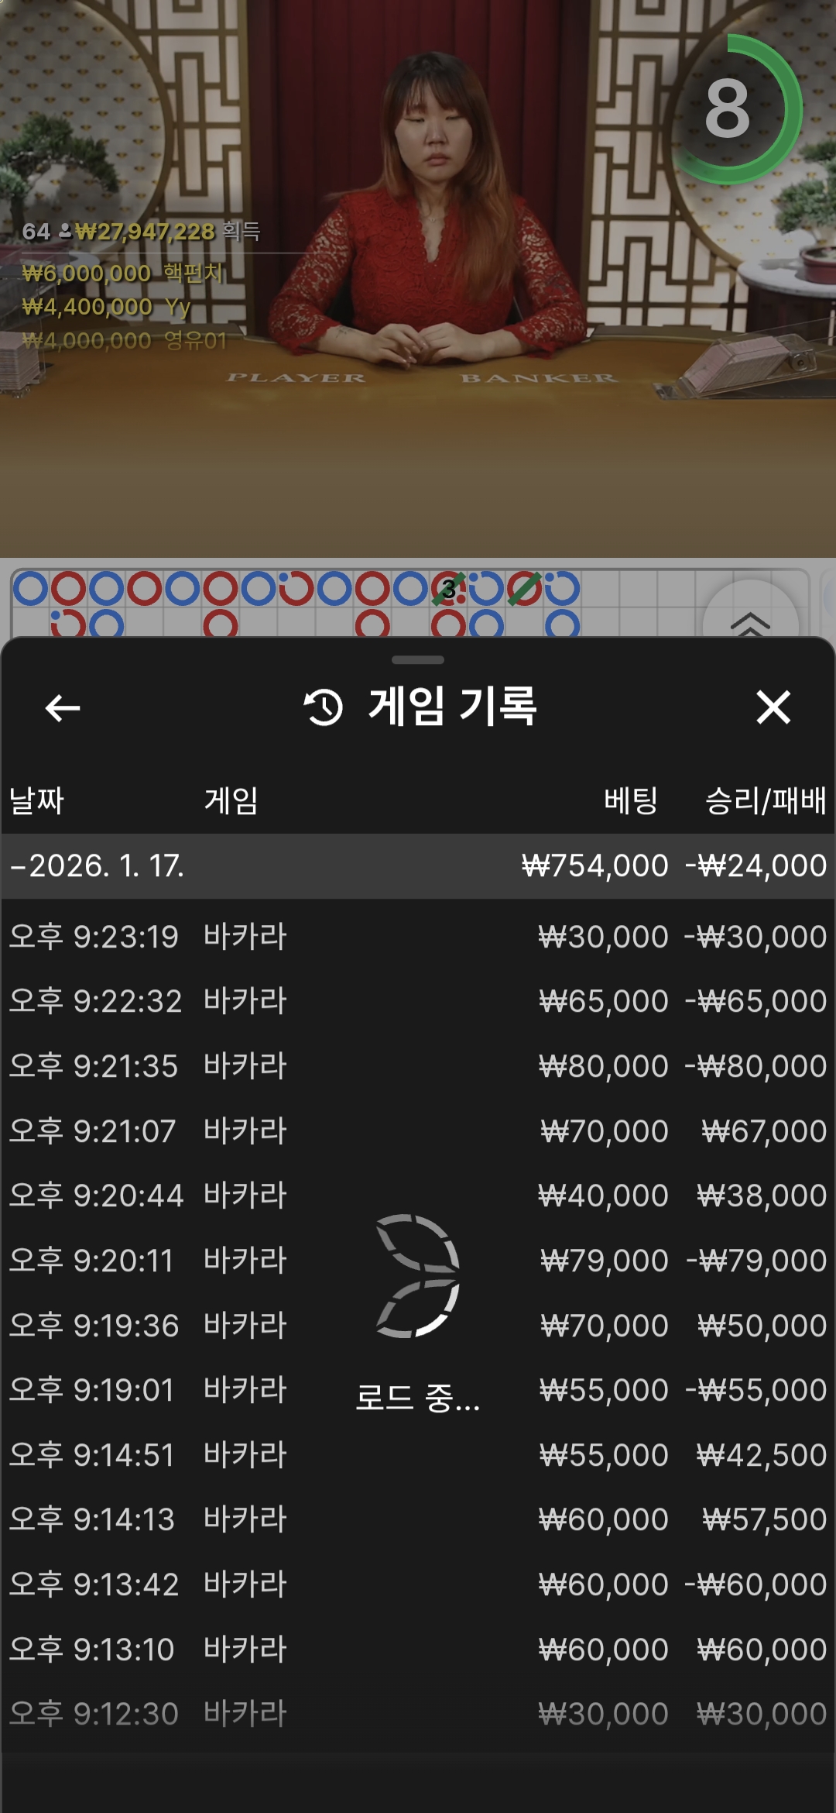Viewport: 836px width, 1813px height.
Task: Tap the 날짜 date column header
Action: (x=36, y=800)
